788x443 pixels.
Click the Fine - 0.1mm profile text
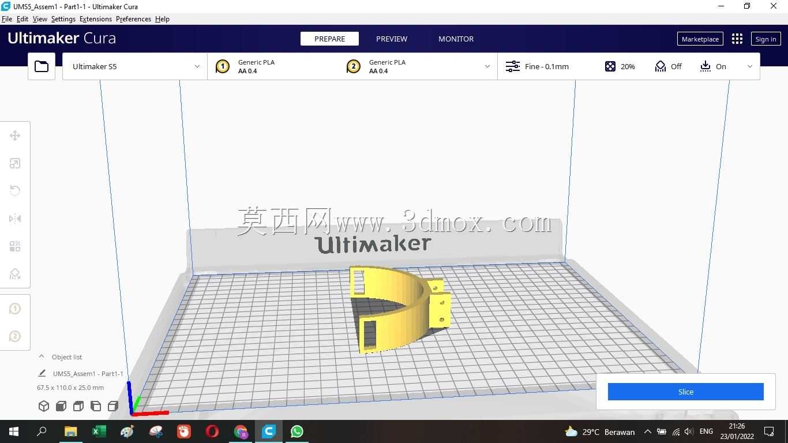click(547, 66)
